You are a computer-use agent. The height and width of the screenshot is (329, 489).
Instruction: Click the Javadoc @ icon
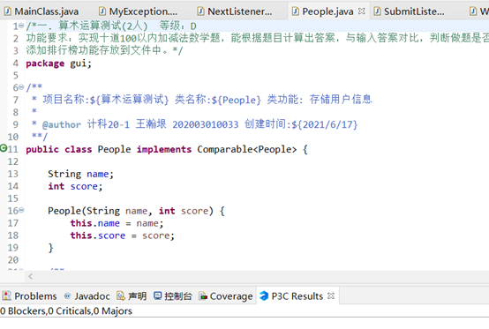[67, 295]
